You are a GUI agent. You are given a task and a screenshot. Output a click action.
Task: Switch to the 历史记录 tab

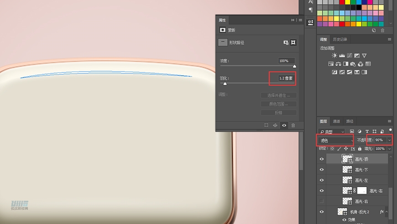(340, 39)
